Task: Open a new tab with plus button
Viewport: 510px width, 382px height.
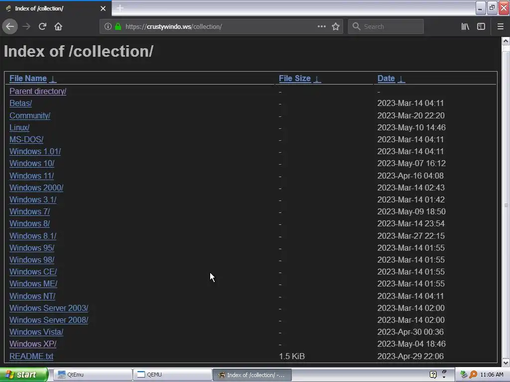Action: click(x=120, y=8)
